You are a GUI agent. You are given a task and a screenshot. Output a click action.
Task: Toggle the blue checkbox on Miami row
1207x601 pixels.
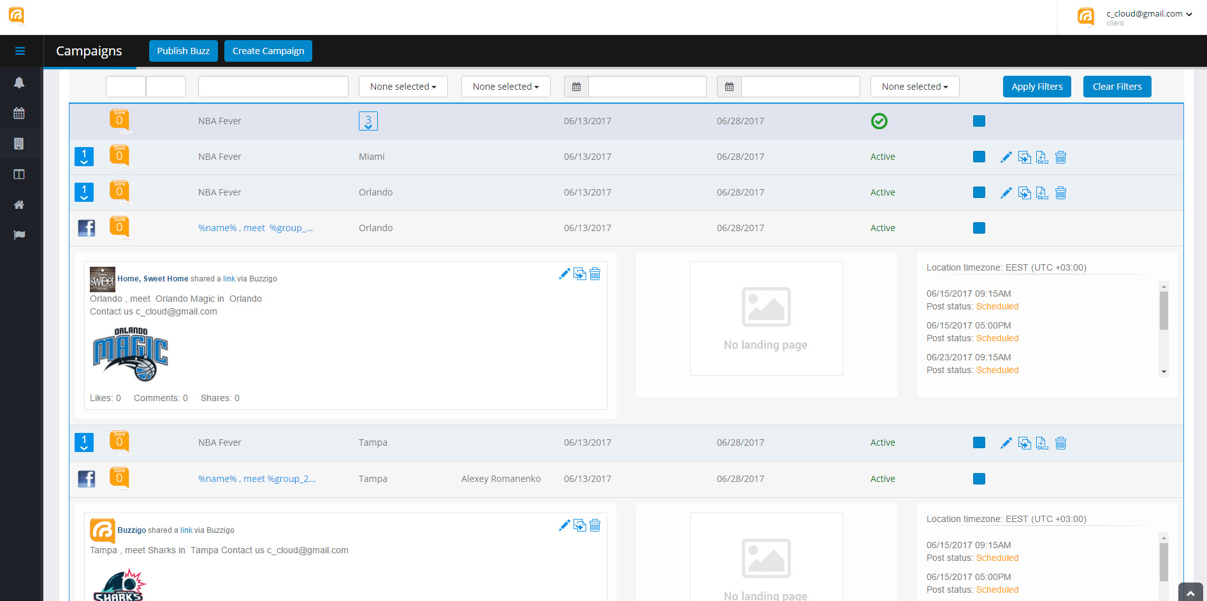[979, 157]
